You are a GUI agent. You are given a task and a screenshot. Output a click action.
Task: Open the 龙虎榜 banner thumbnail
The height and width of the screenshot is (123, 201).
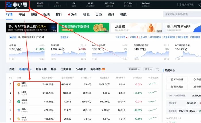136,28
